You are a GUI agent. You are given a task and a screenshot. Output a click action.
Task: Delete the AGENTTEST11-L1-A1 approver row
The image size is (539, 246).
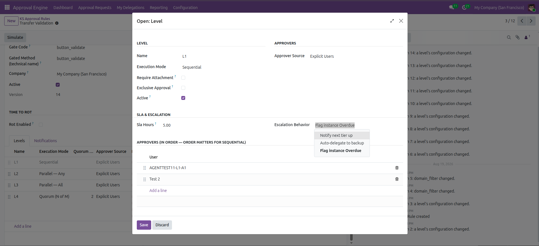coord(397,168)
